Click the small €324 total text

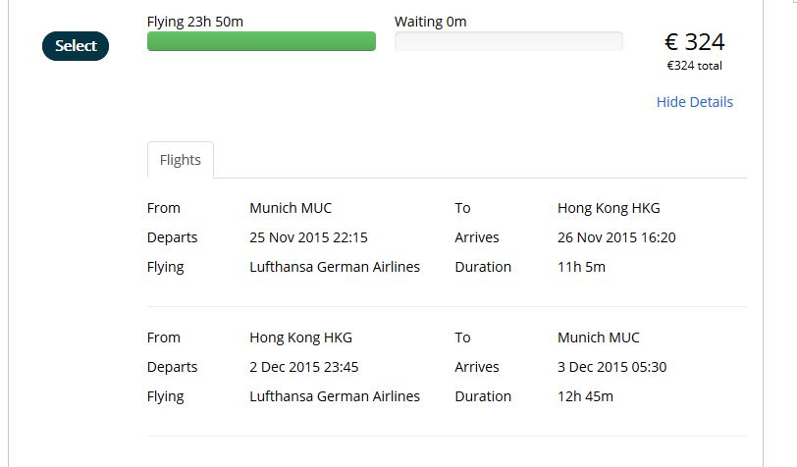click(x=694, y=66)
